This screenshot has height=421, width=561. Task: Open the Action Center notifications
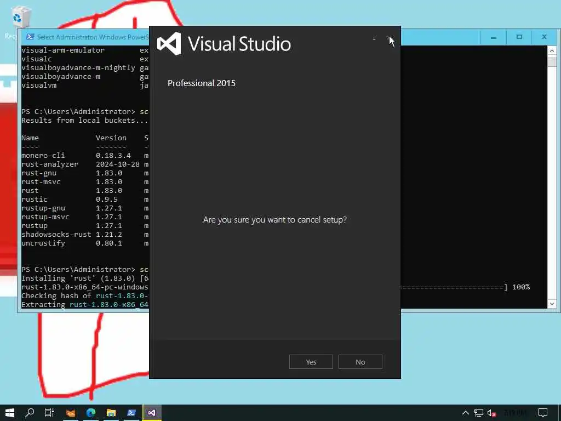pyautogui.click(x=543, y=413)
